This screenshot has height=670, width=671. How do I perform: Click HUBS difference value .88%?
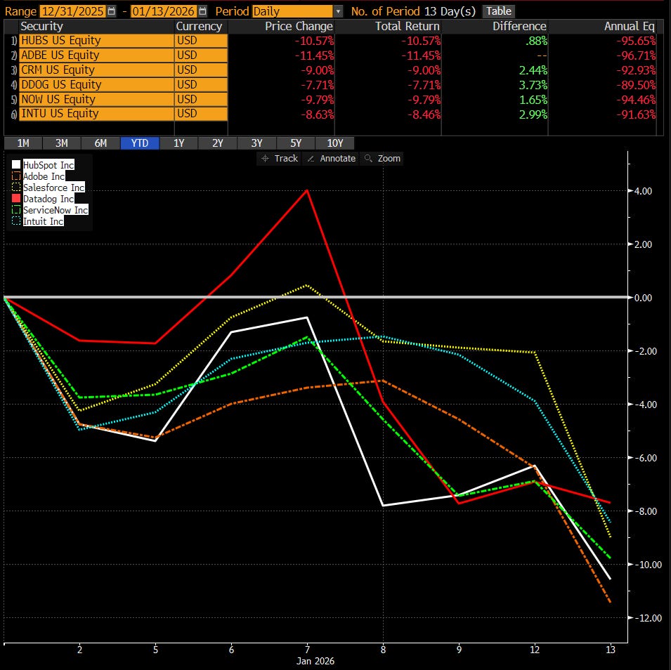point(537,41)
